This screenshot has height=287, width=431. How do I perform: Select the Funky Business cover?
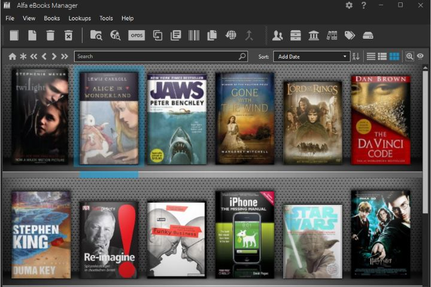pos(177,240)
